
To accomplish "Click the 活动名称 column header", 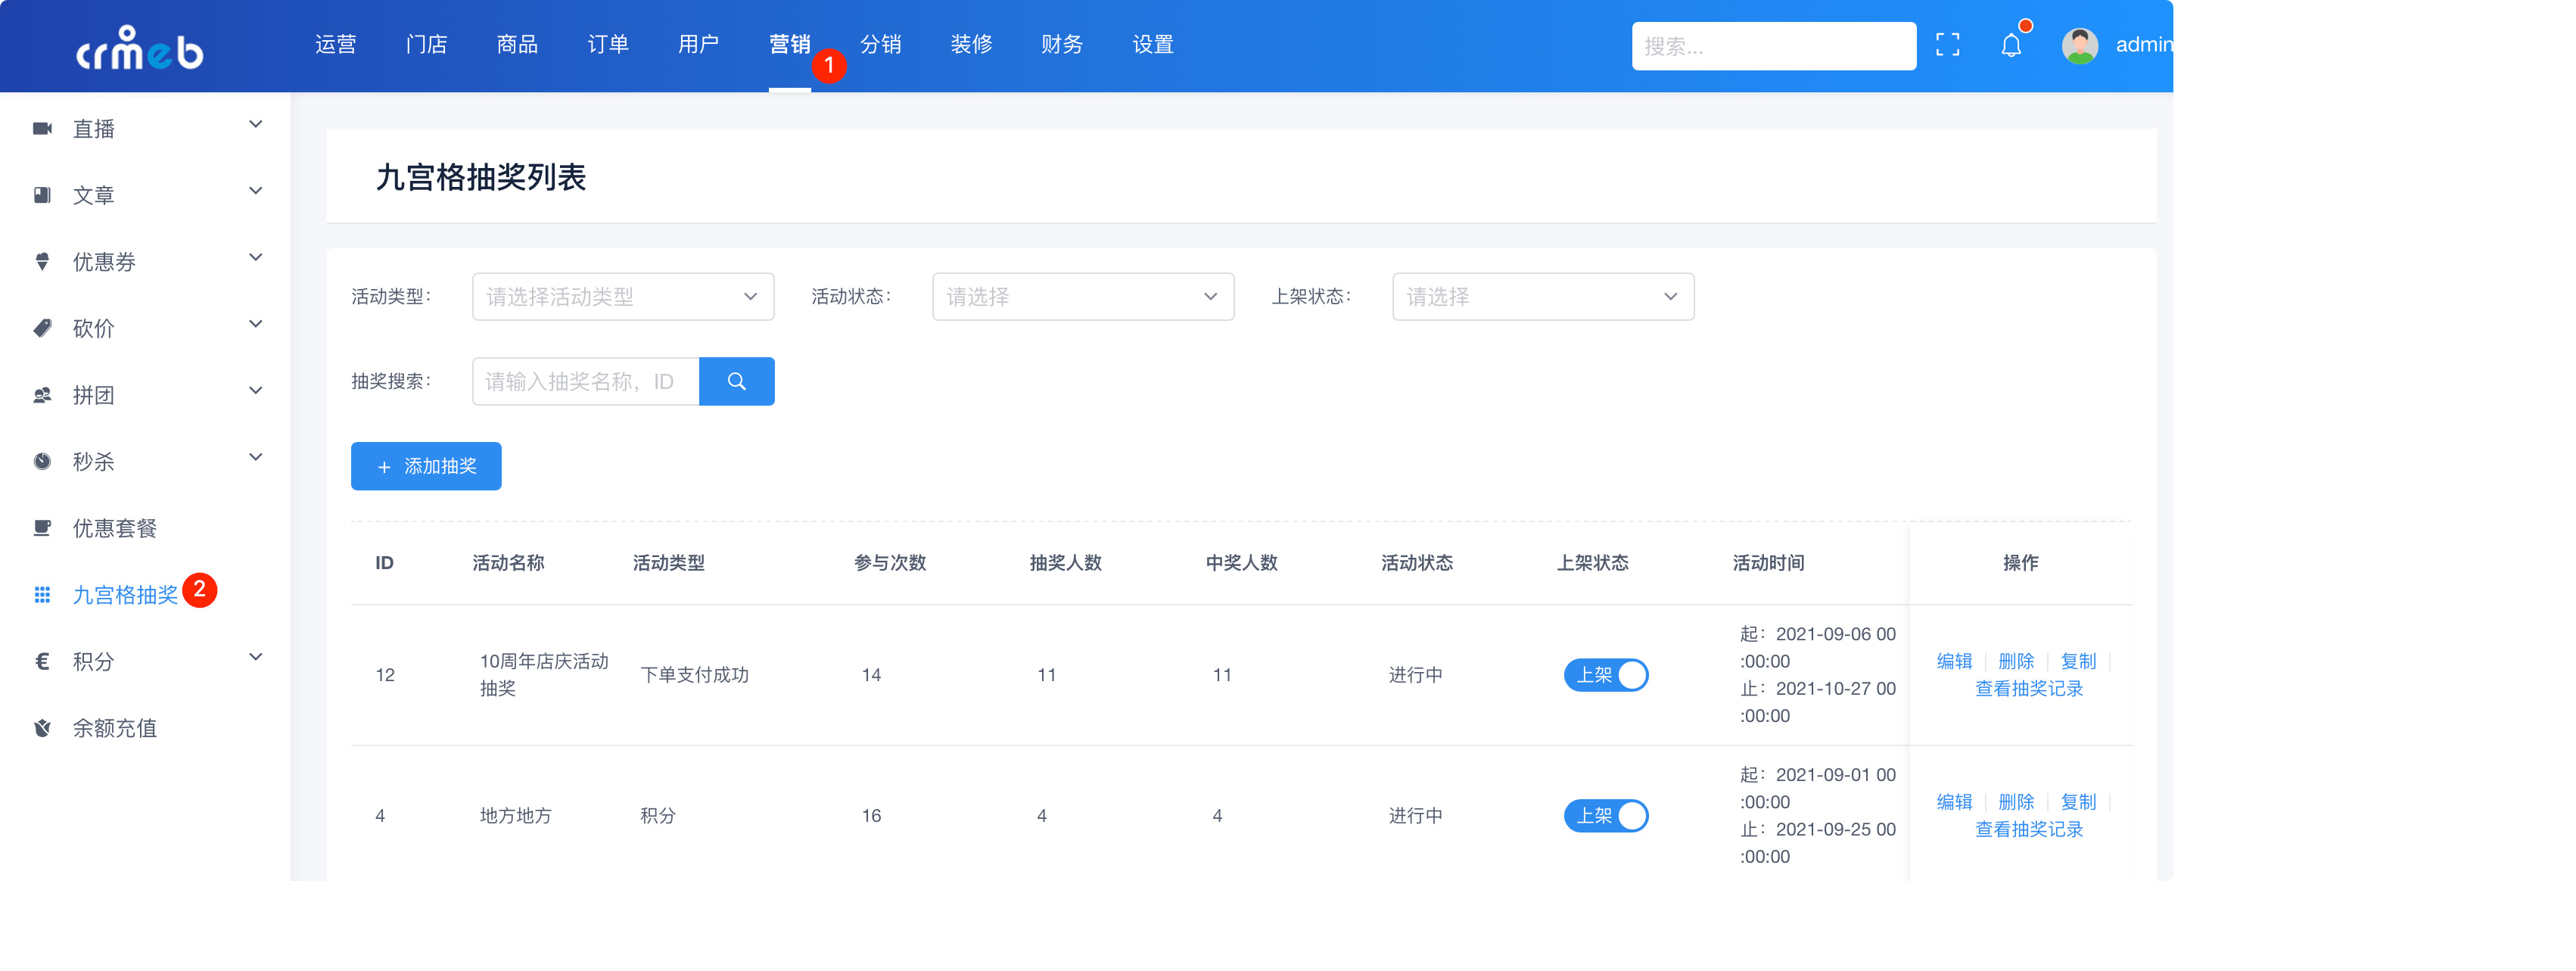I will click(509, 563).
